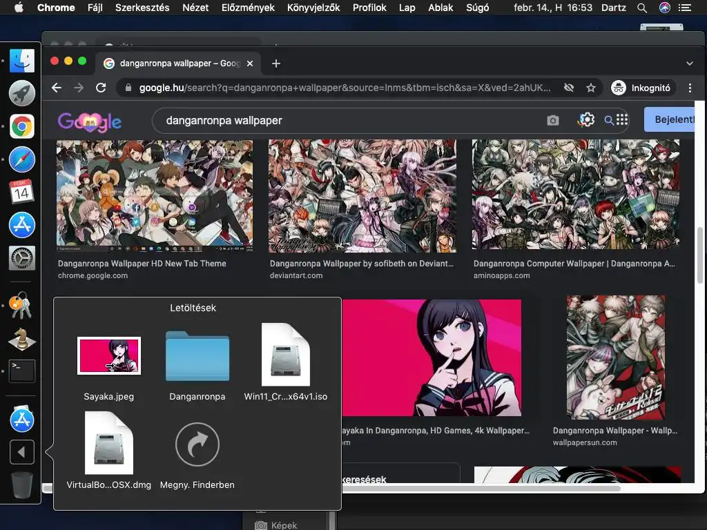Open Chess app in Dock

21,338
